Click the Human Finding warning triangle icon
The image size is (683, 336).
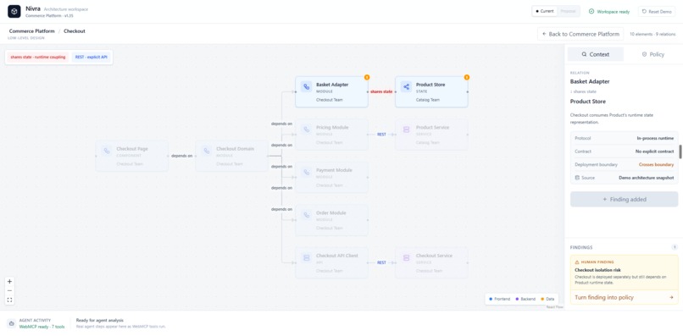[x=577, y=262]
